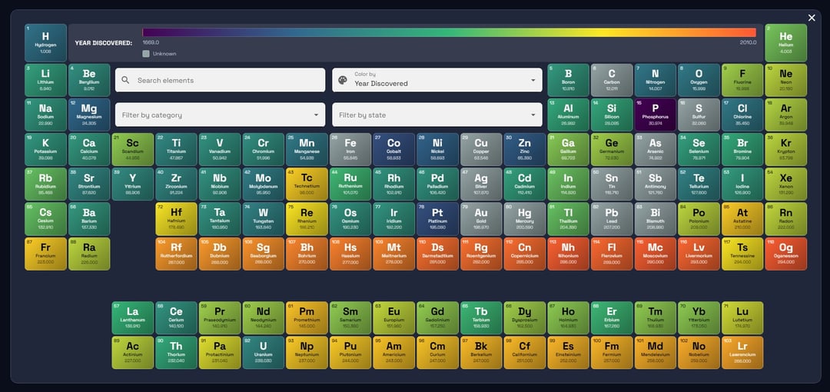This screenshot has width=830, height=392.
Task: Select the Technetium element tile
Action: click(x=306, y=184)
